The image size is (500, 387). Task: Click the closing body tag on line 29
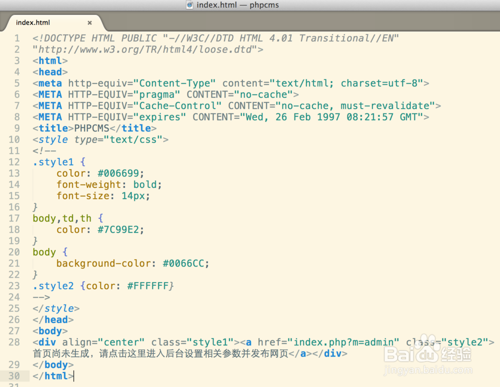point(53,364)
